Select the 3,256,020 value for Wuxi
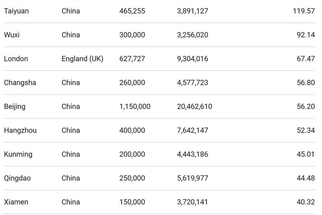 (x=192, y=35)
